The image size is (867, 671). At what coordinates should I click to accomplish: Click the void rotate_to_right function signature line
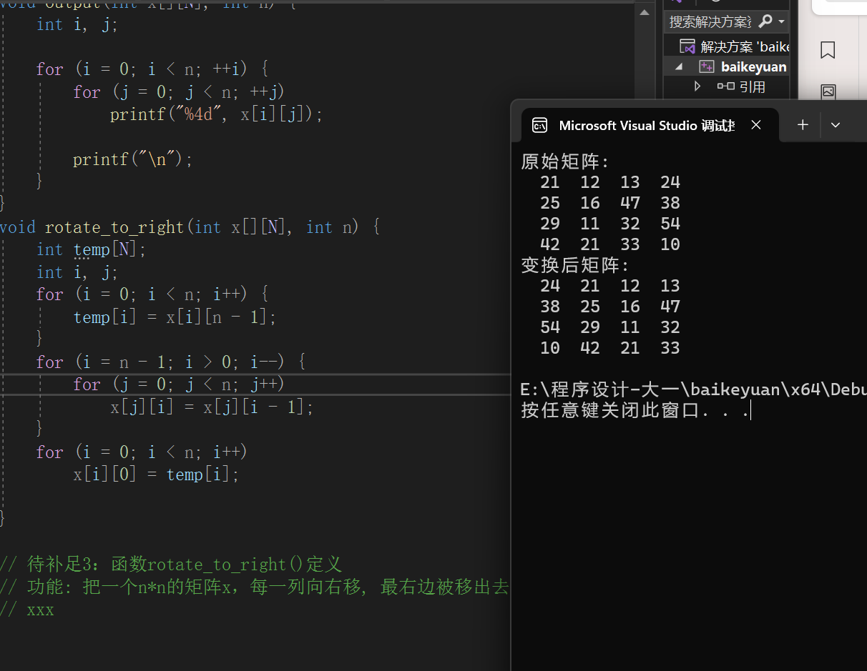point(190,227)
